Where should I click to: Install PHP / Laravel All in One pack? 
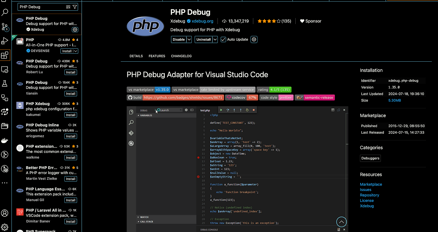tap(71, 221)
